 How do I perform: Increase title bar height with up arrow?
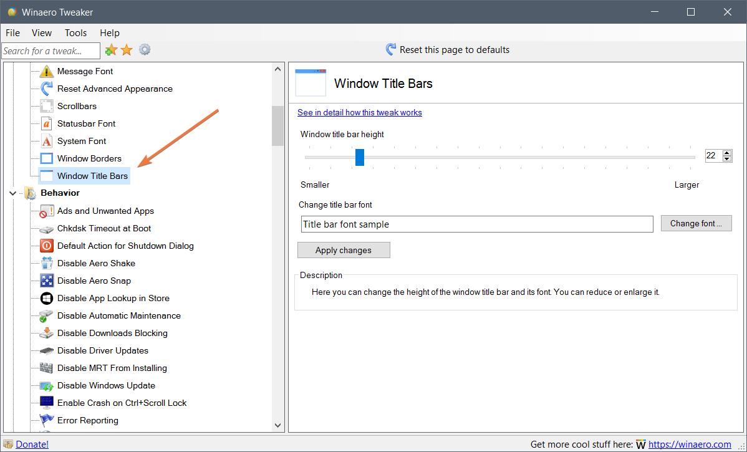point(727,153)
